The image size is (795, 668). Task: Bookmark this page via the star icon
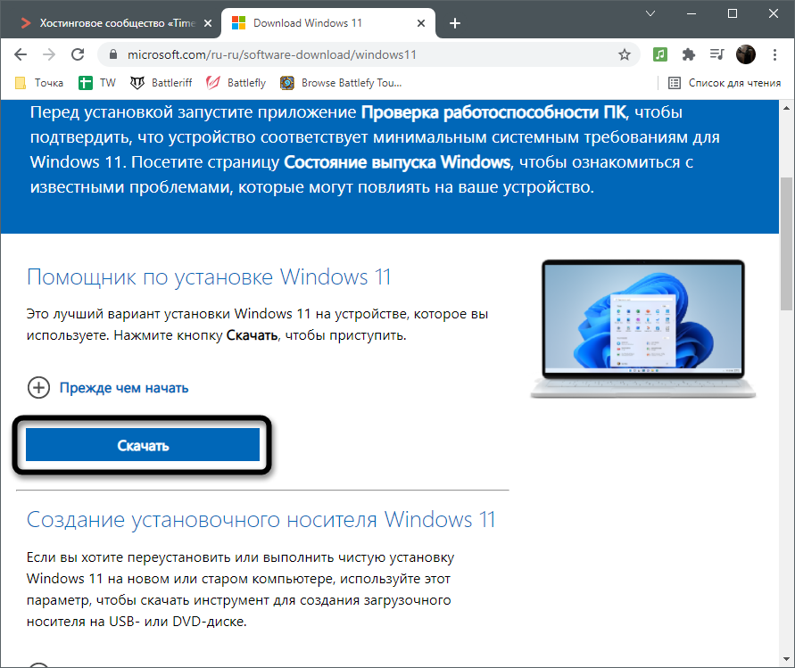pos(625,54)
